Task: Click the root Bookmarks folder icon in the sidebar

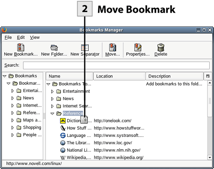Action: point(11,76)
